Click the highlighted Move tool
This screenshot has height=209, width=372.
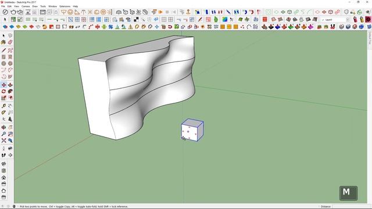[3, 85]
